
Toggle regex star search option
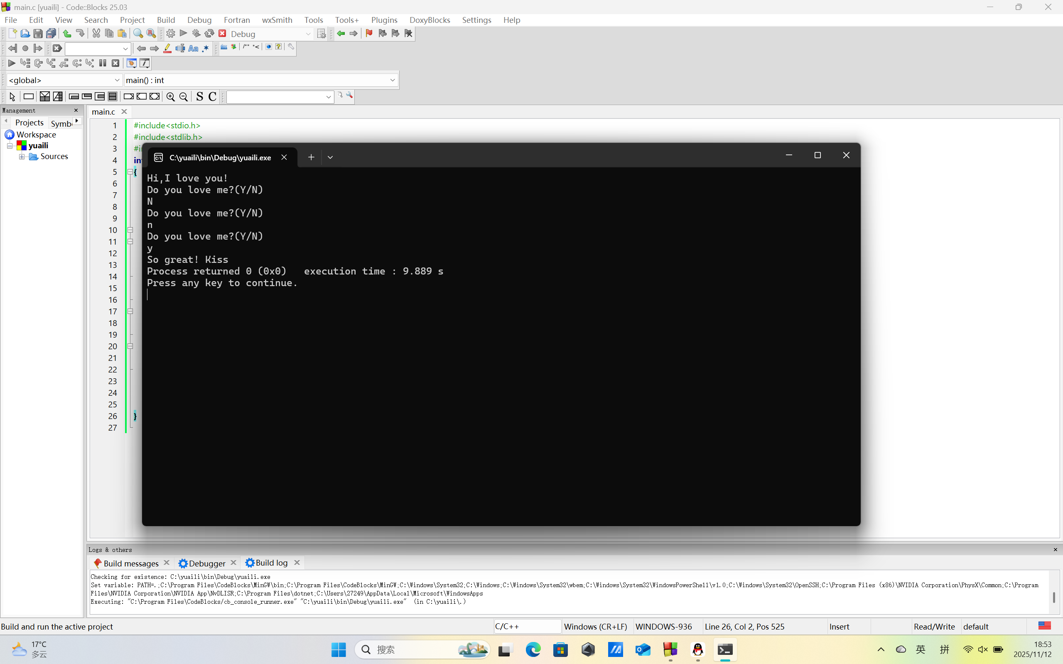pyautogui.click(x=206, y=49)
